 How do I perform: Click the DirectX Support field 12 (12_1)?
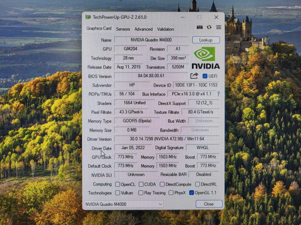[x=204, y=103]
